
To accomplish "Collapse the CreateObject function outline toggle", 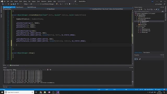I will coord(12,15).
